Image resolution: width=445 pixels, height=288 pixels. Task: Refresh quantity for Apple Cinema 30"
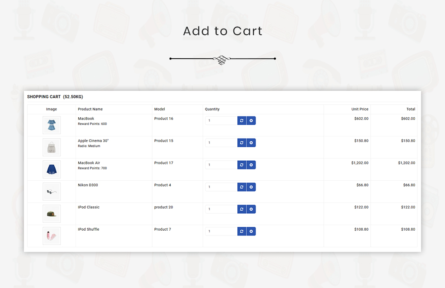(242, 143)
